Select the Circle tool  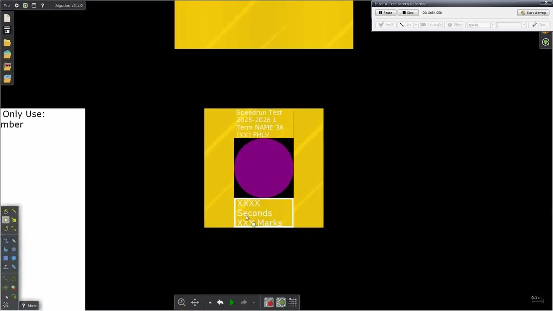14,258
